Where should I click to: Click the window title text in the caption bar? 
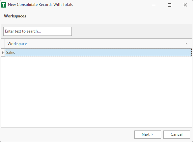(41, 5)
